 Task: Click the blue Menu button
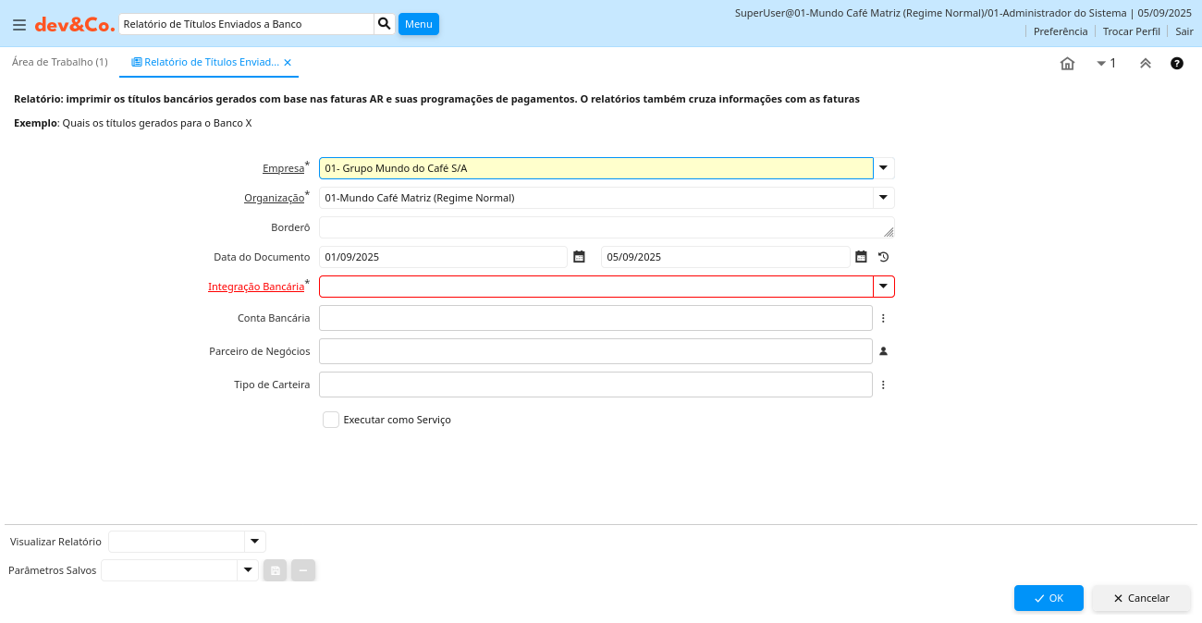pos(418,24)
